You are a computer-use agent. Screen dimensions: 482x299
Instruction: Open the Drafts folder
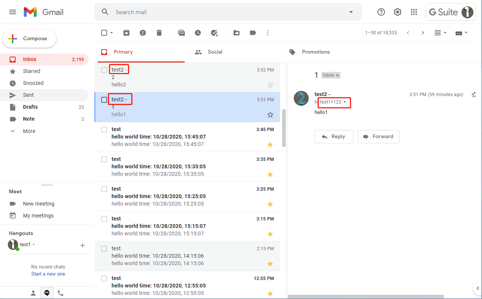tap(44, 107)
